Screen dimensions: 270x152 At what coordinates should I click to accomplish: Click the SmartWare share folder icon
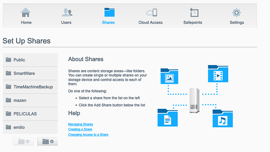[x=9, y=73]
